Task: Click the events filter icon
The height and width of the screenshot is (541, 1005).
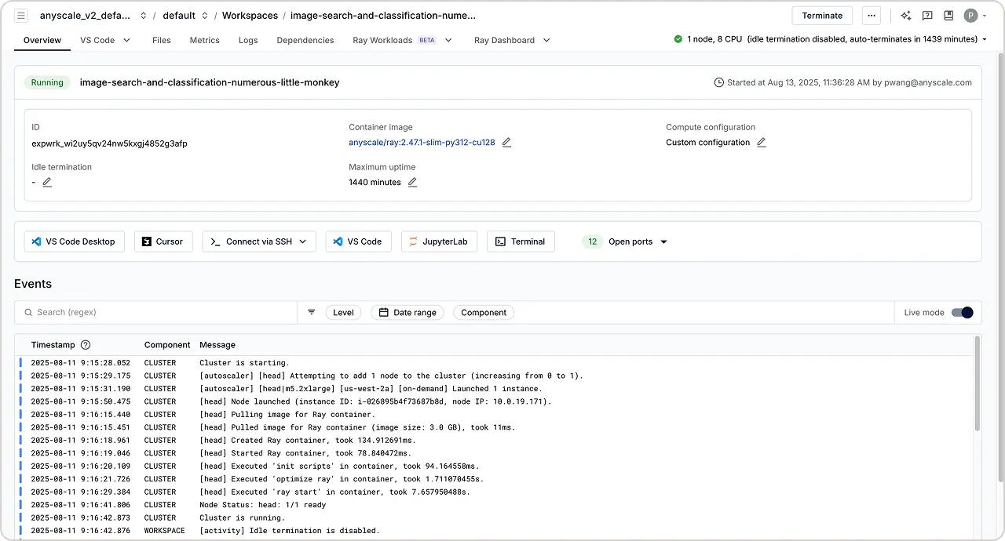Action: (x=311, y=312)
